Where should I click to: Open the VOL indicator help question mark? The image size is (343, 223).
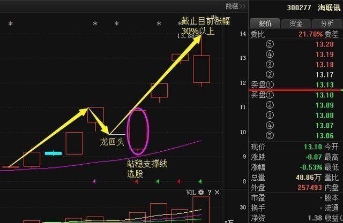tap(210, 193)
